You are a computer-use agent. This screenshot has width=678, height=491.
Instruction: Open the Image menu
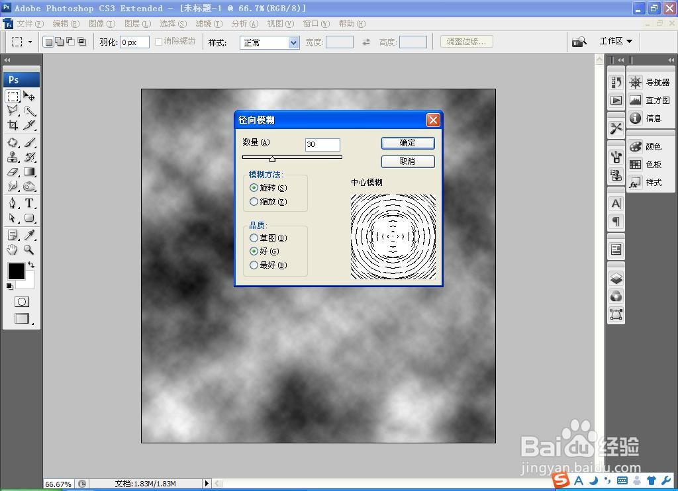point(102,23)
